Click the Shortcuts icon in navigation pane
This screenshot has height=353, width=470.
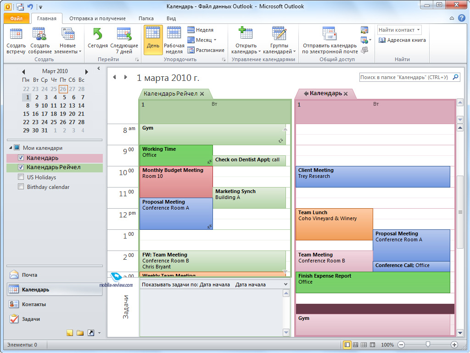91,333
